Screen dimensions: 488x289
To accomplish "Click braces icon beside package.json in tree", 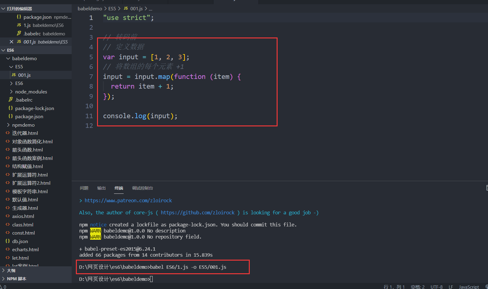I will click(x=11, y=116).
